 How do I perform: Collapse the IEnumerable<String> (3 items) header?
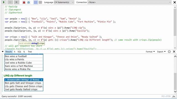[6, 80]
